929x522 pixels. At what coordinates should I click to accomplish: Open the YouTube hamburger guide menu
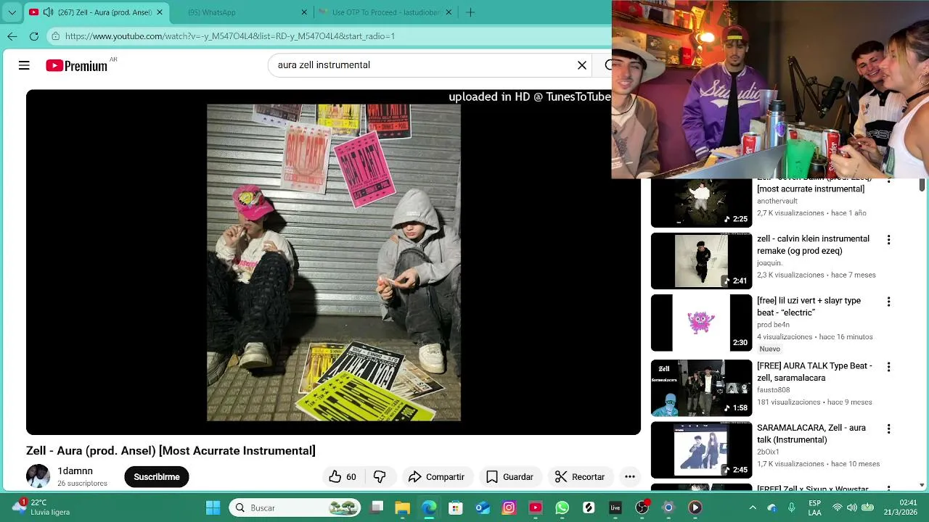tap(24, 65)
